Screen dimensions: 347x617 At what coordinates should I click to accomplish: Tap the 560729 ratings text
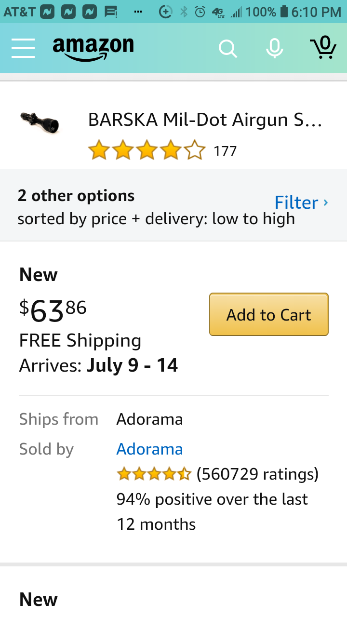click(x=258, y=474)
